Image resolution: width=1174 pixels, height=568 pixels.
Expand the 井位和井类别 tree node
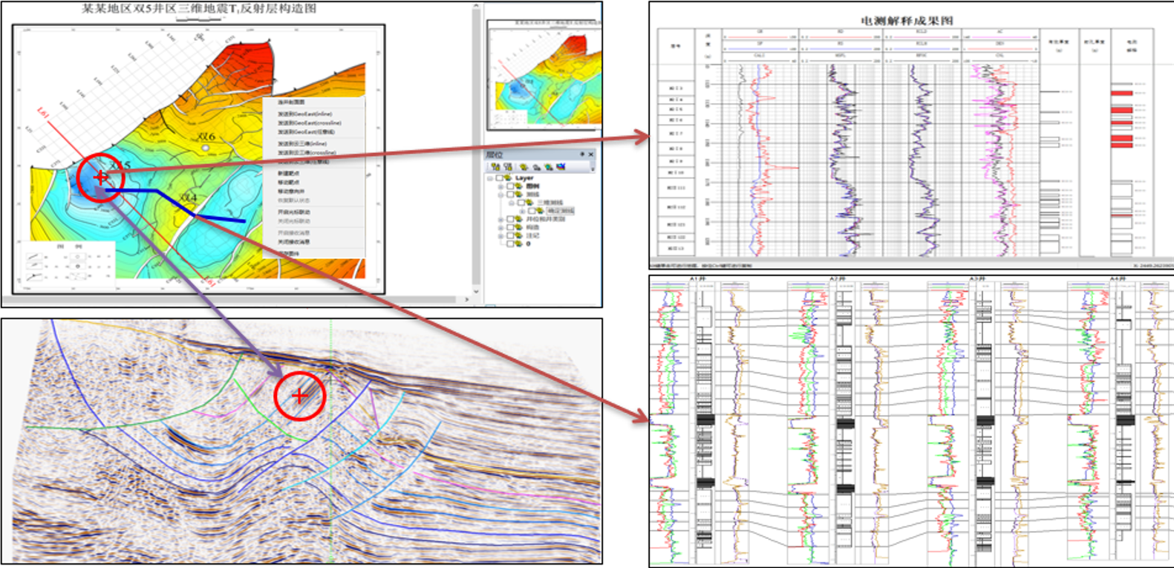[500, 219]
